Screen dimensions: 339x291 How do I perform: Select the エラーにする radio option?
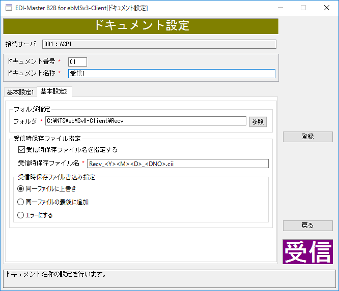21,215
